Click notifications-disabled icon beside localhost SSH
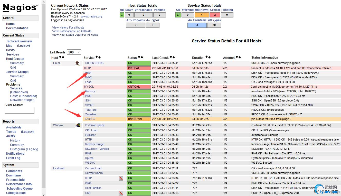341x196 pixels. click(121, 193)
